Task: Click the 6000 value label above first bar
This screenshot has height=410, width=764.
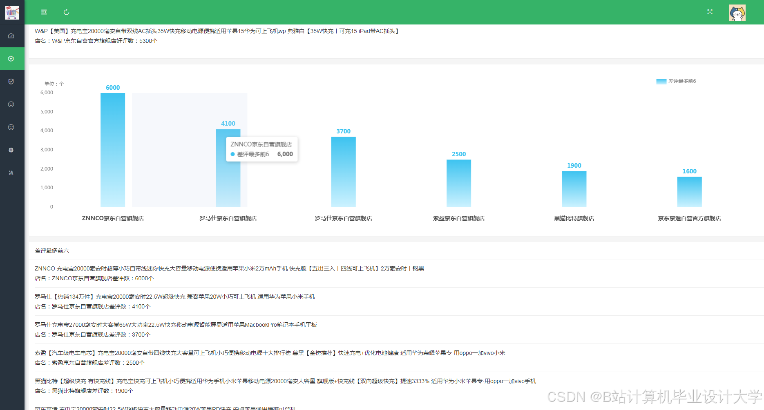Action: pyautogui.click(x=113, y=88)
